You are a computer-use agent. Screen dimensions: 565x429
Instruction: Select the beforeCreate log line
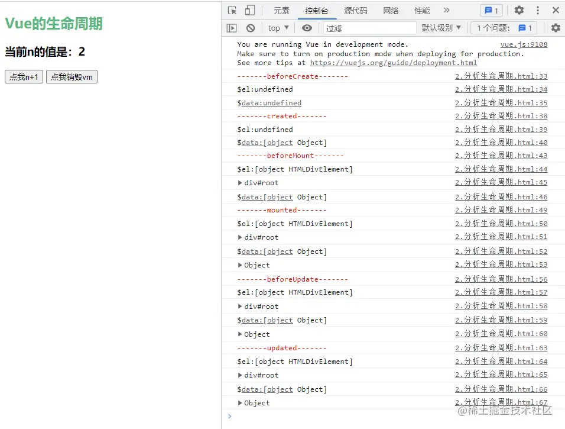click(293, 76)
